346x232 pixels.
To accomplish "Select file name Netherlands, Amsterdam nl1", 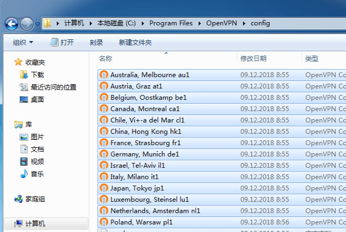I will [x=155, y=211].
